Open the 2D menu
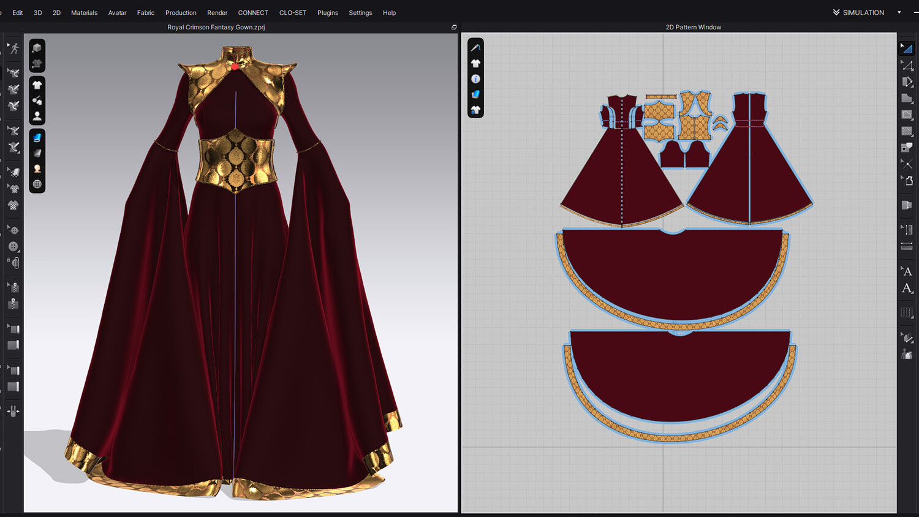 (x=56, y=12)
